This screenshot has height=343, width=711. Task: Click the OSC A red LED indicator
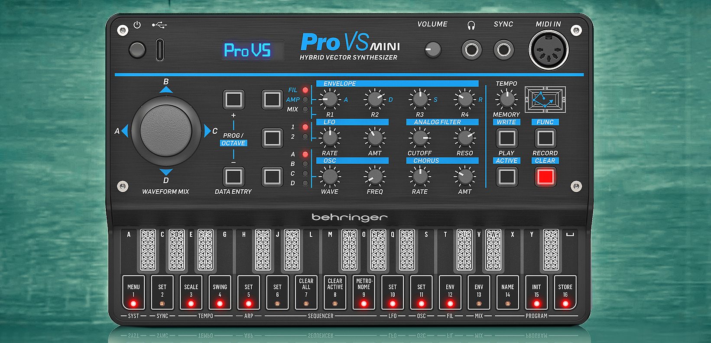pyautogui.click(x=305, y=154)
